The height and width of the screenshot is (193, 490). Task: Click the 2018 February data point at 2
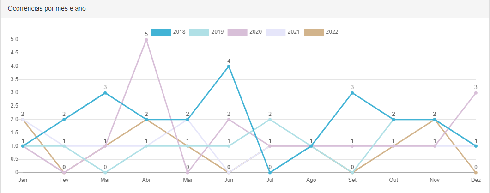tap(64, 120)
